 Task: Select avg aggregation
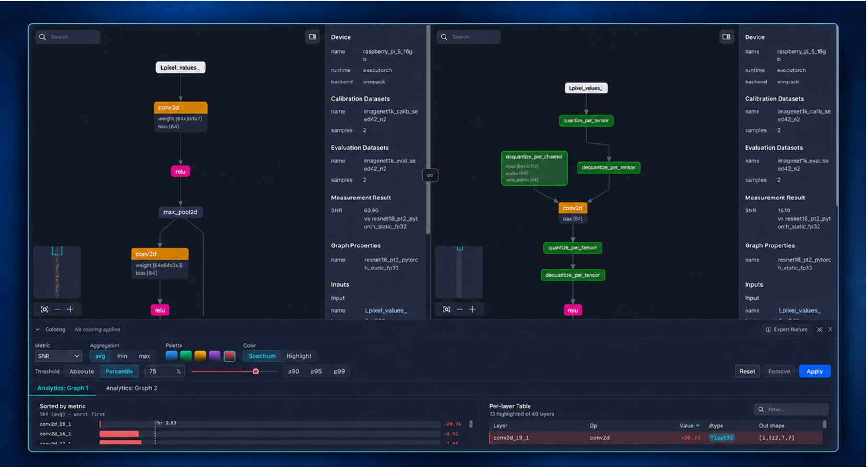tap(100, 356)
